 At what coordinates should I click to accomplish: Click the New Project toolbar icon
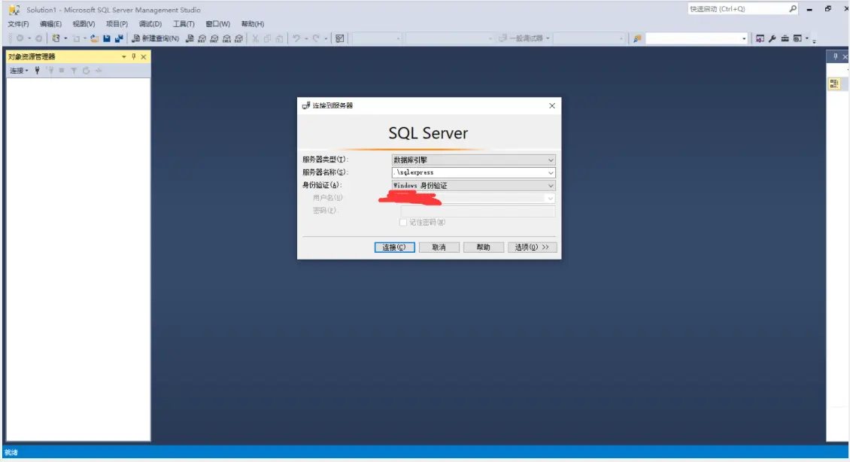[56, 38]
